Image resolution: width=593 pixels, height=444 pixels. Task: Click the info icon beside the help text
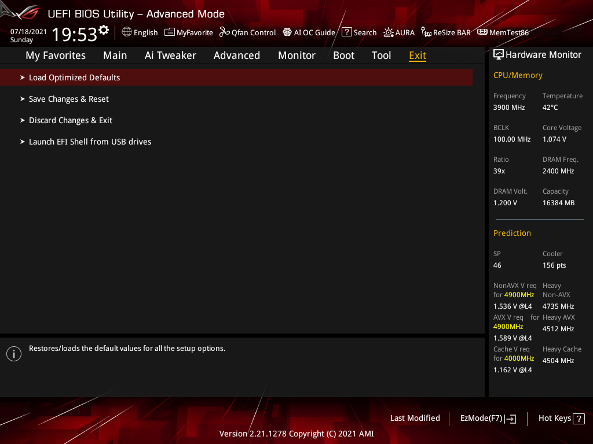point(13,353)
